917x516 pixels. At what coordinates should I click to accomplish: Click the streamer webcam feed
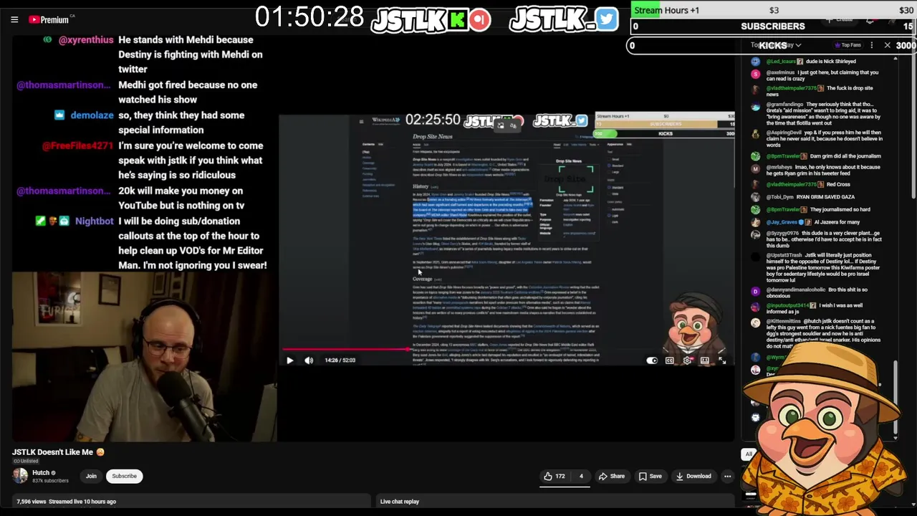tap(143, 357)
